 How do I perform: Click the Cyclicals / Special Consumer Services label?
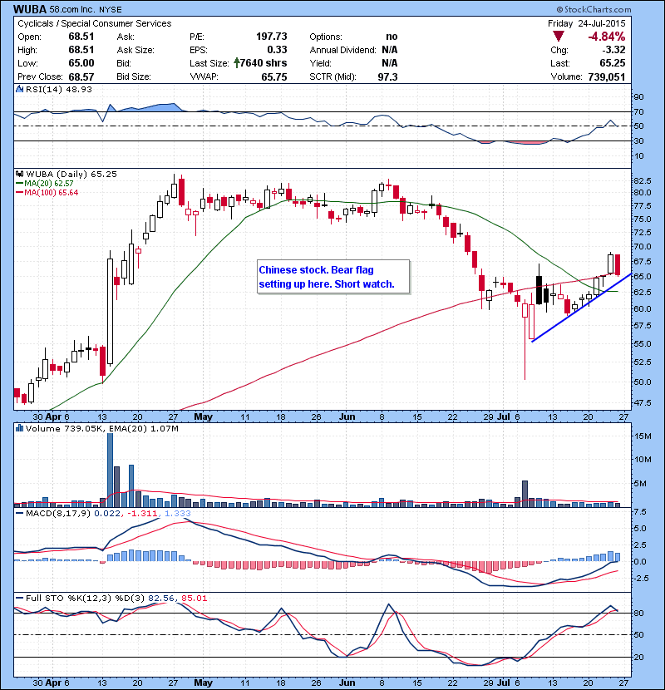[95, 23]
